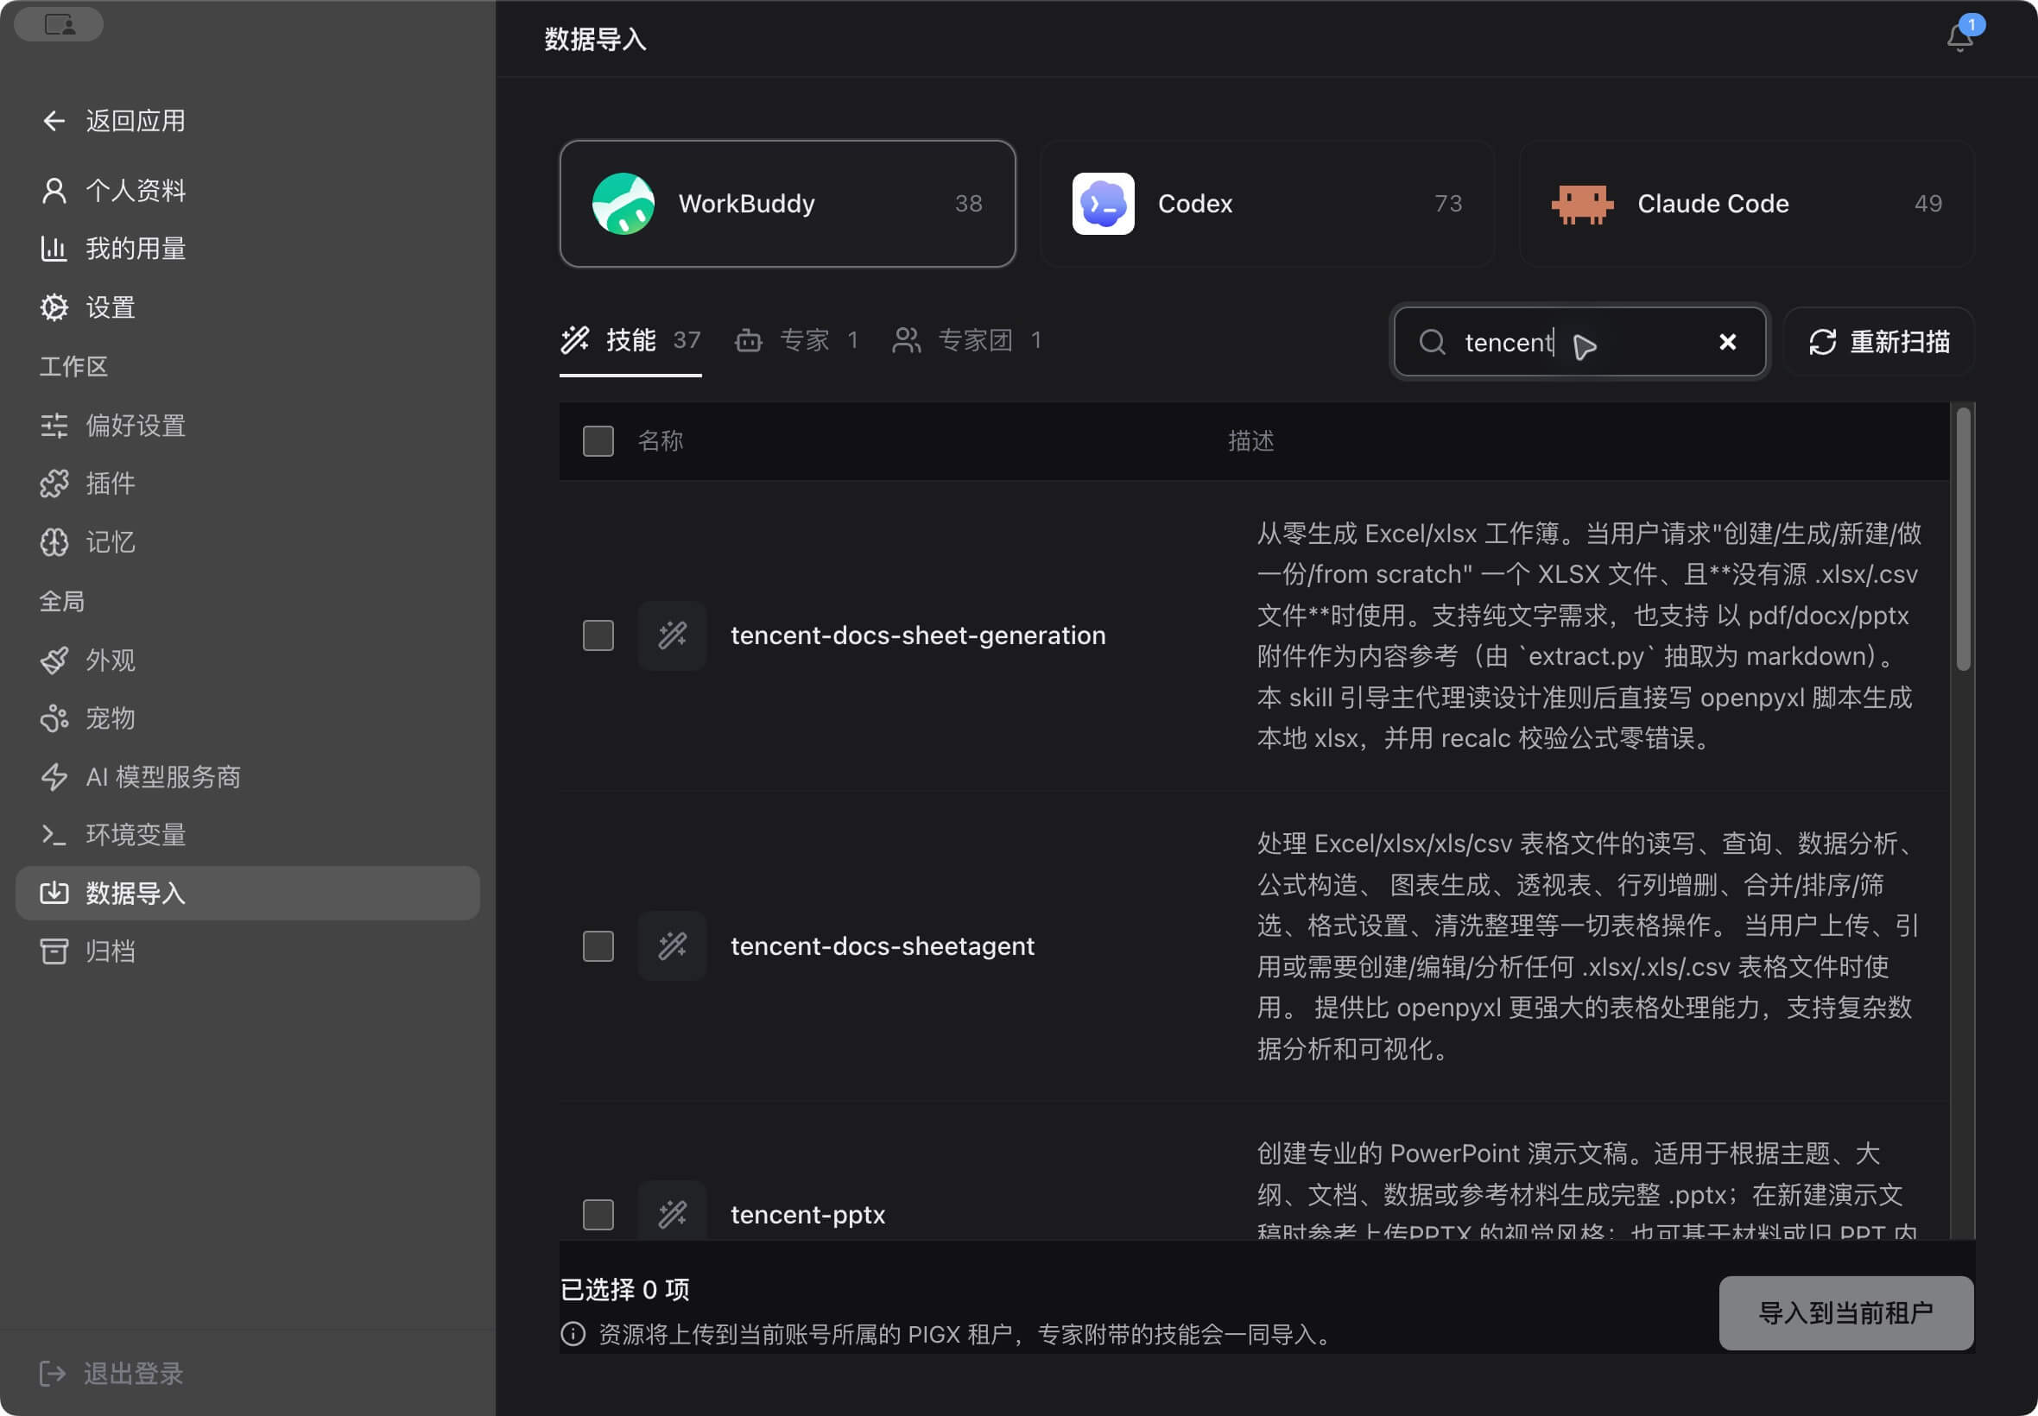Click the skills list vertical scrollbar

1964,540
